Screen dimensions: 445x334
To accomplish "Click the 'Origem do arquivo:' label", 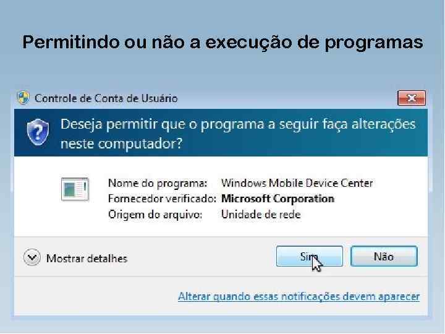I will point(155,214).
